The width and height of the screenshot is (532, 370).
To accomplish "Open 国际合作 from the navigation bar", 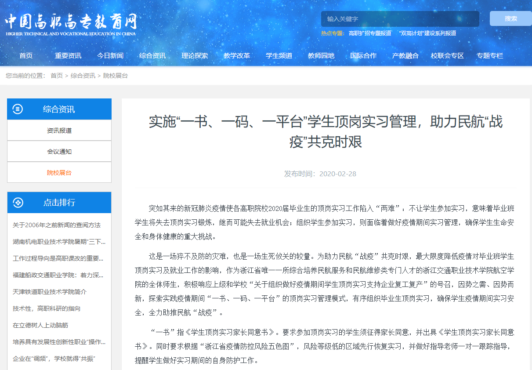I will 363,56.
